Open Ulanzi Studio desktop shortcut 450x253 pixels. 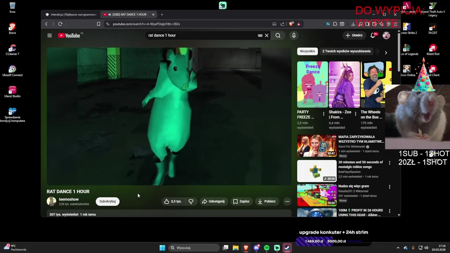tap(12, 92)
